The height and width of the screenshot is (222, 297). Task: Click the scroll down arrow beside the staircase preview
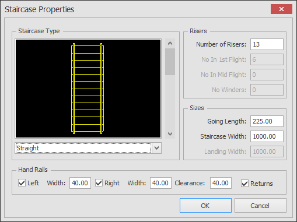point(170,134)
